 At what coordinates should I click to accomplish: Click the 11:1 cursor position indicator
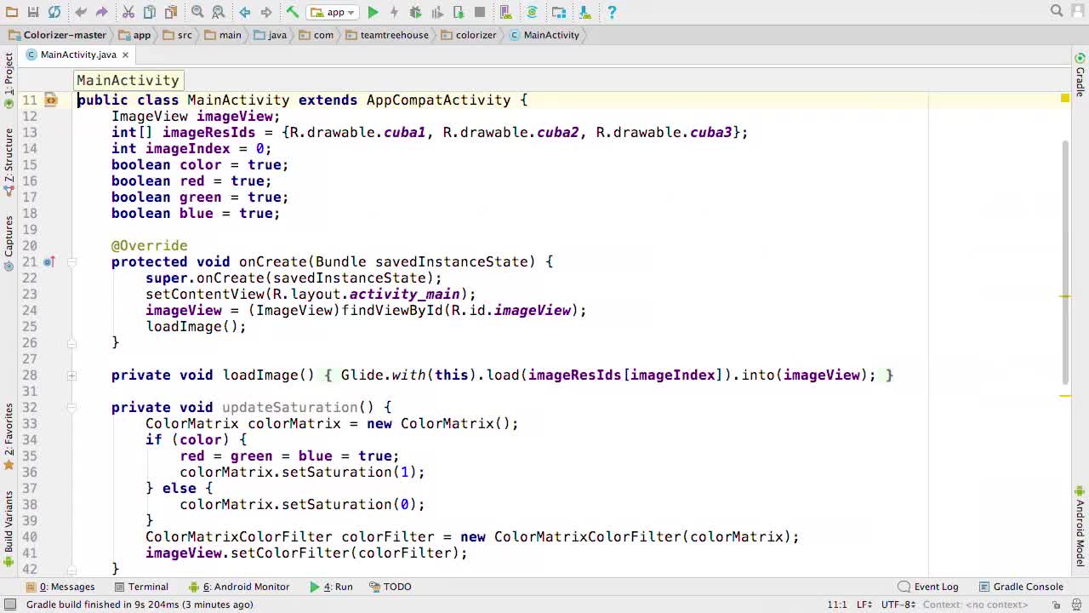click(837, 604)
